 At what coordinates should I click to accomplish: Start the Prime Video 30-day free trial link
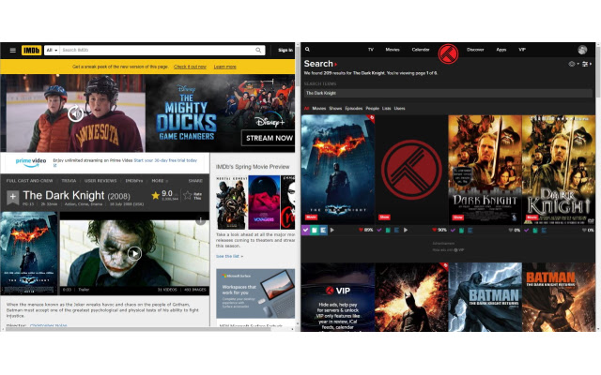165,160
